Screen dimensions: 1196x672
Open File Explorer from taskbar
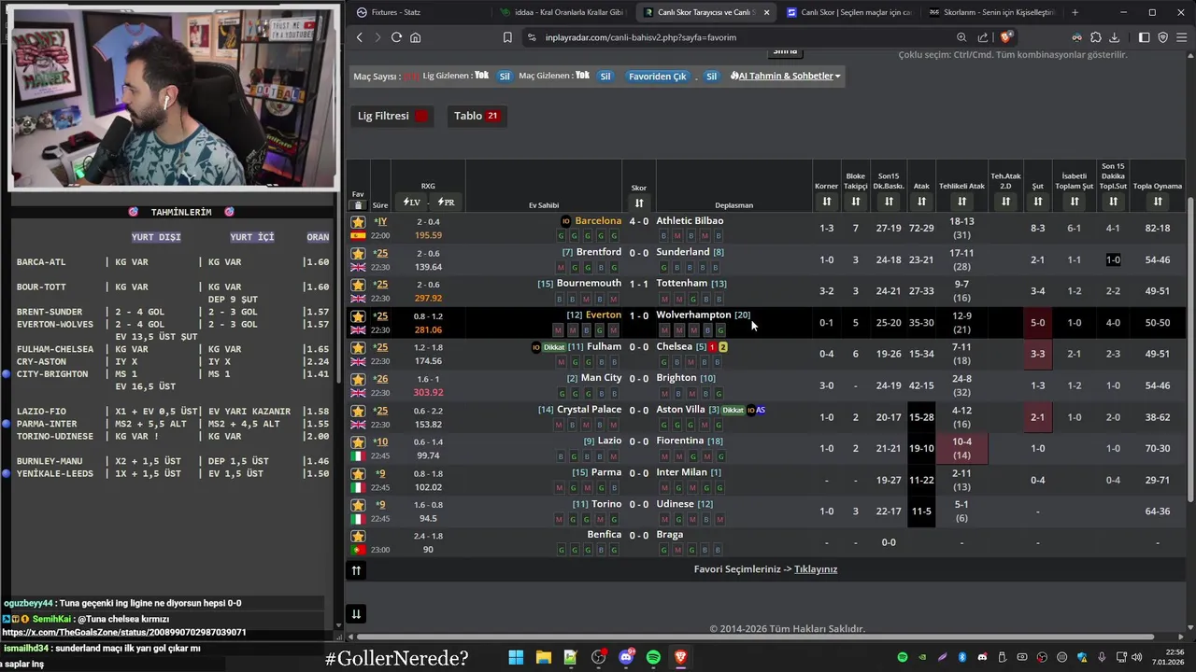pyautogui.click(x=543, y=657)
